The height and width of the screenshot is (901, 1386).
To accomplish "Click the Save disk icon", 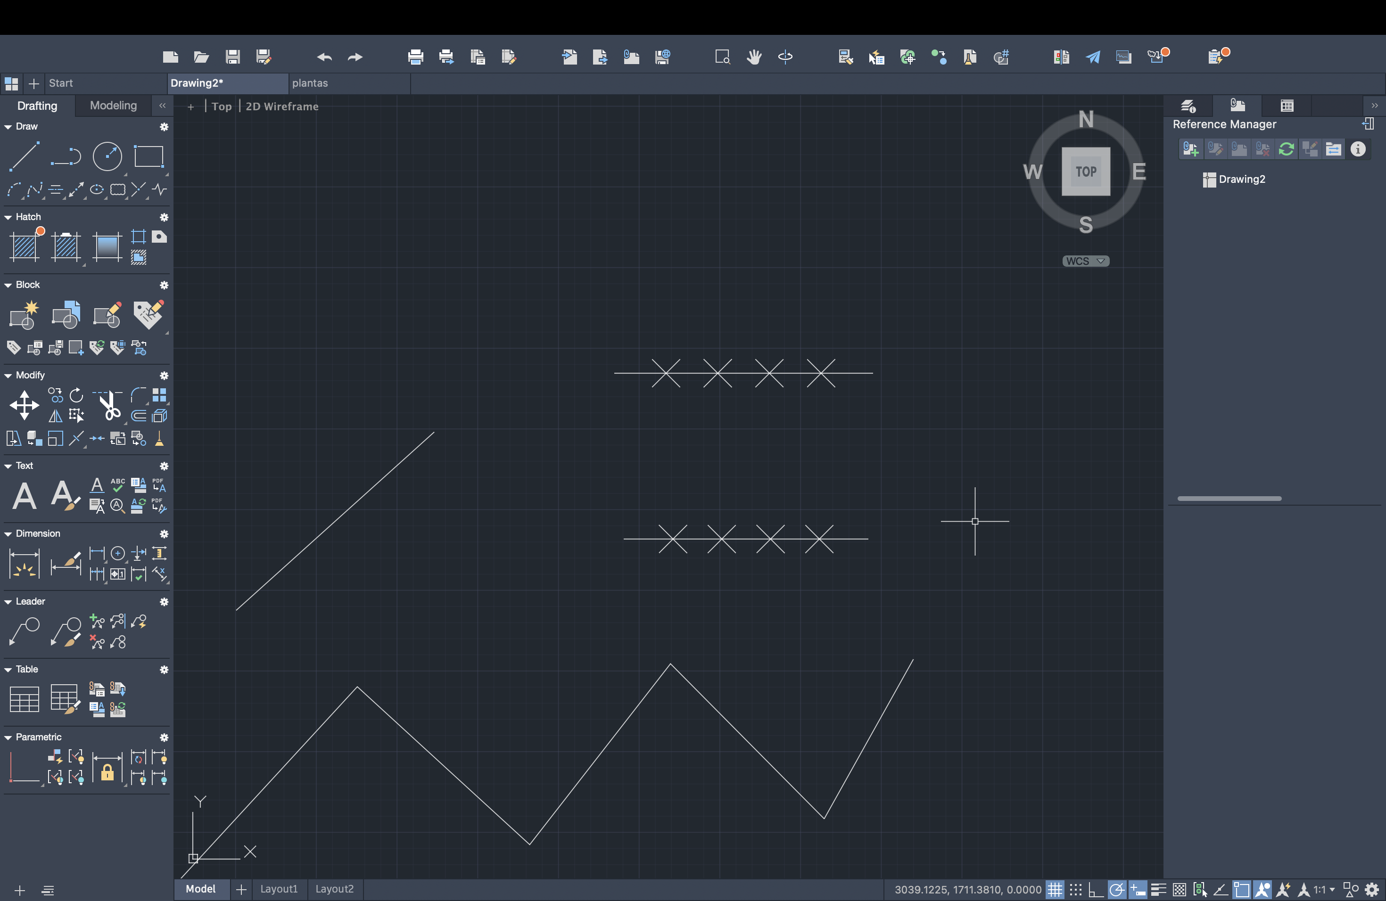I will (x=233, y=57).
